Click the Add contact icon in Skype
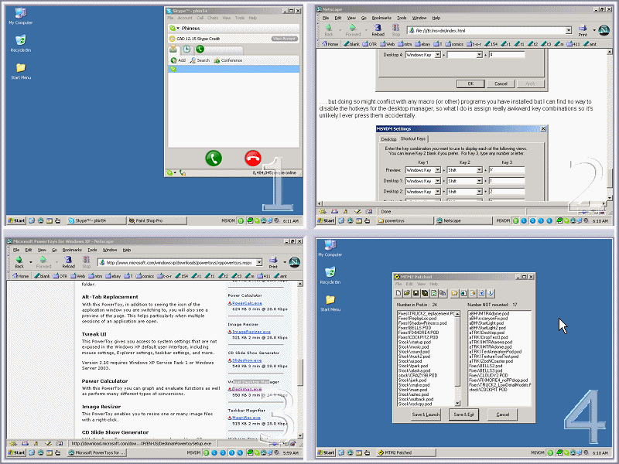This screenshot has width=619, height=464. click(x=173, y=60)
